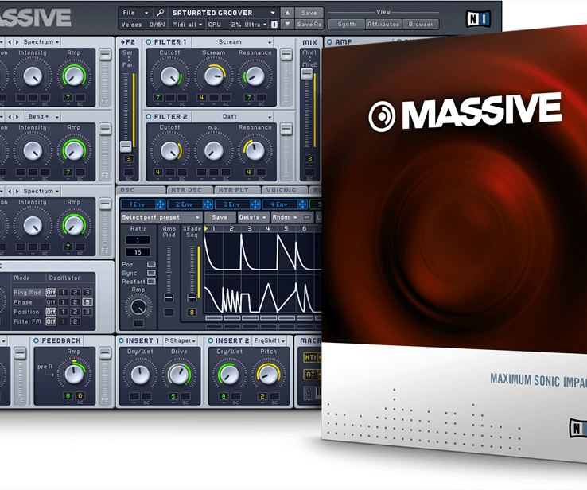Image resolution: width=587 pixels, height=490 pixels.
Task: Click the header Save button
Action: 309,13
